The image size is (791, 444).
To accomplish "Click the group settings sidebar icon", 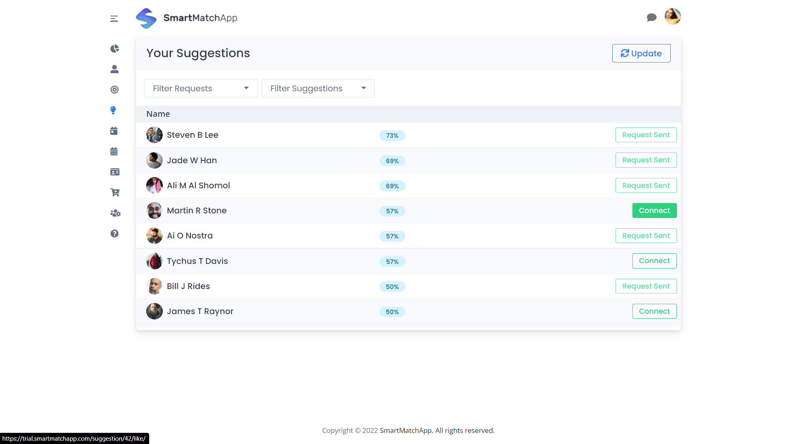I will pos(115,213).
